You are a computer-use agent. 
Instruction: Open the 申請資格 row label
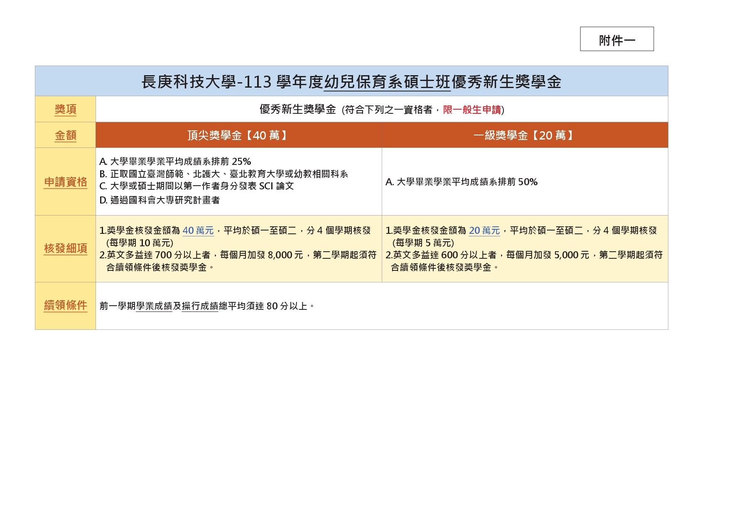coord(65,182)
